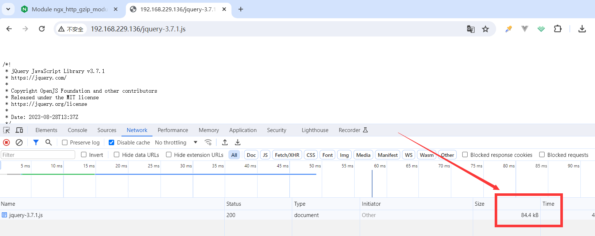Screen dimensions: 595x236
Task: Stop recording network log
Action: [x=7, y=143]
